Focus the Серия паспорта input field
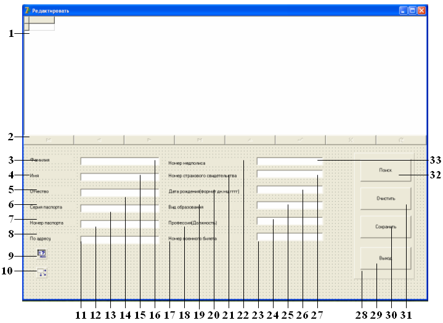The width and height of the screenshot is (443, 323). point(120,209)
